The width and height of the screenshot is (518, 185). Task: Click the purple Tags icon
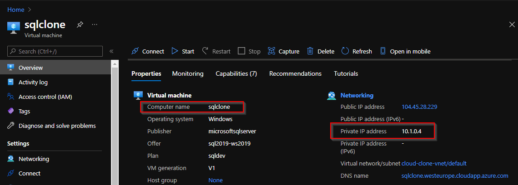tap(11, 111)
